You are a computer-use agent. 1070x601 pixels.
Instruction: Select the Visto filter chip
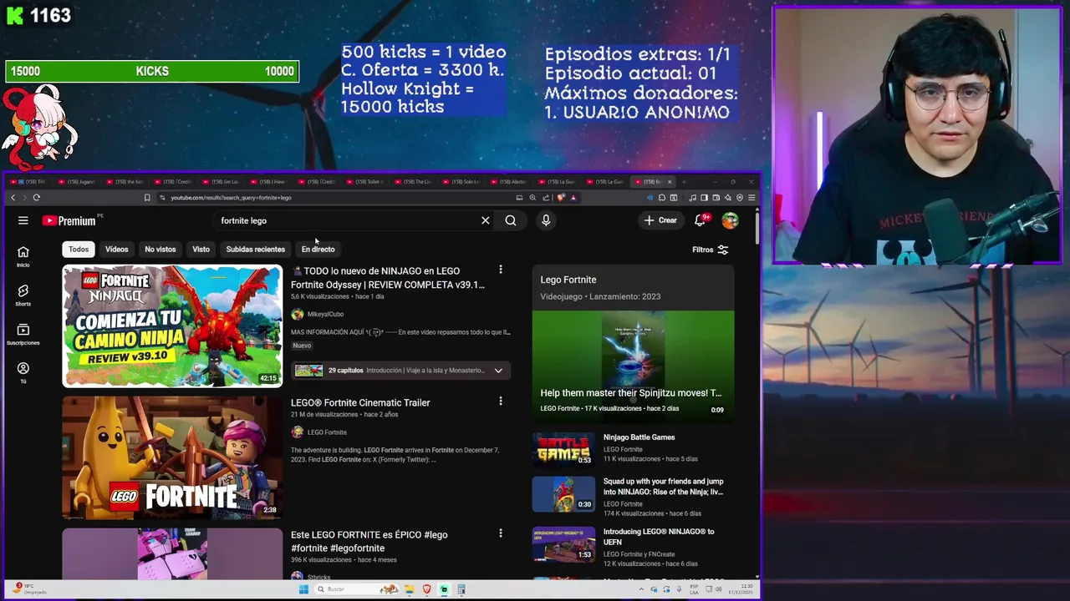pos(201,249)
